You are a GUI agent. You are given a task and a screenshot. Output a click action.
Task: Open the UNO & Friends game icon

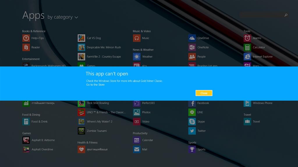81,112
